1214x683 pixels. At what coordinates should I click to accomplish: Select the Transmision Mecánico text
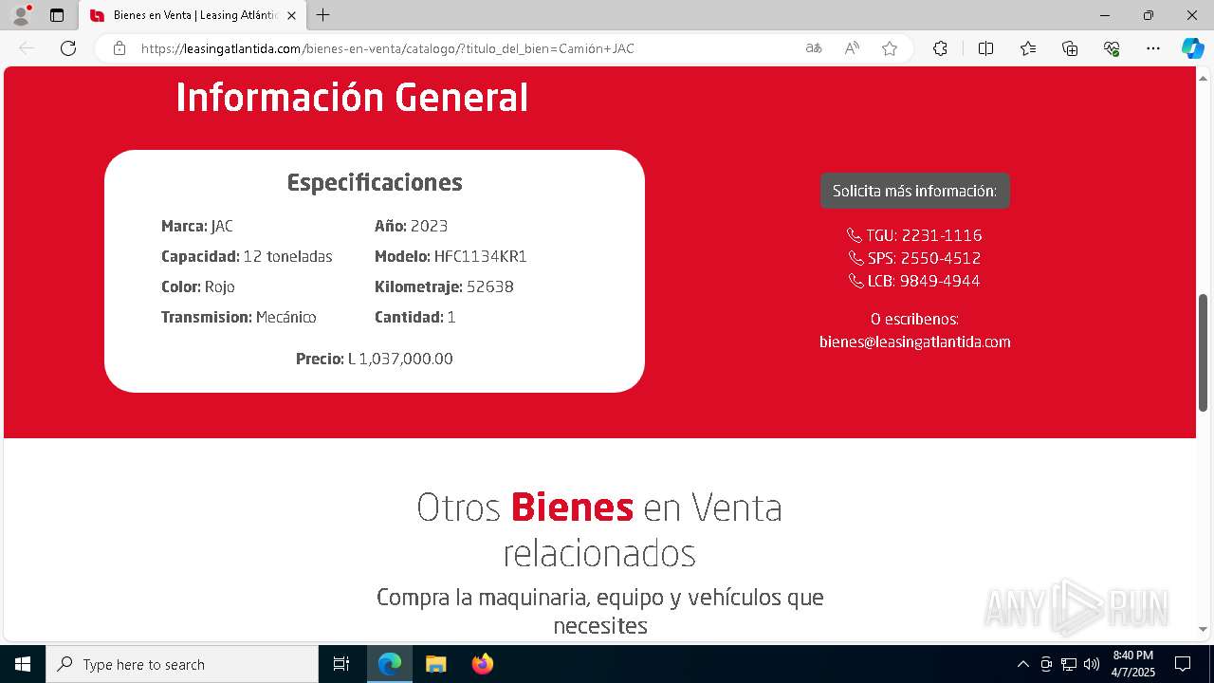click(239, 317)
